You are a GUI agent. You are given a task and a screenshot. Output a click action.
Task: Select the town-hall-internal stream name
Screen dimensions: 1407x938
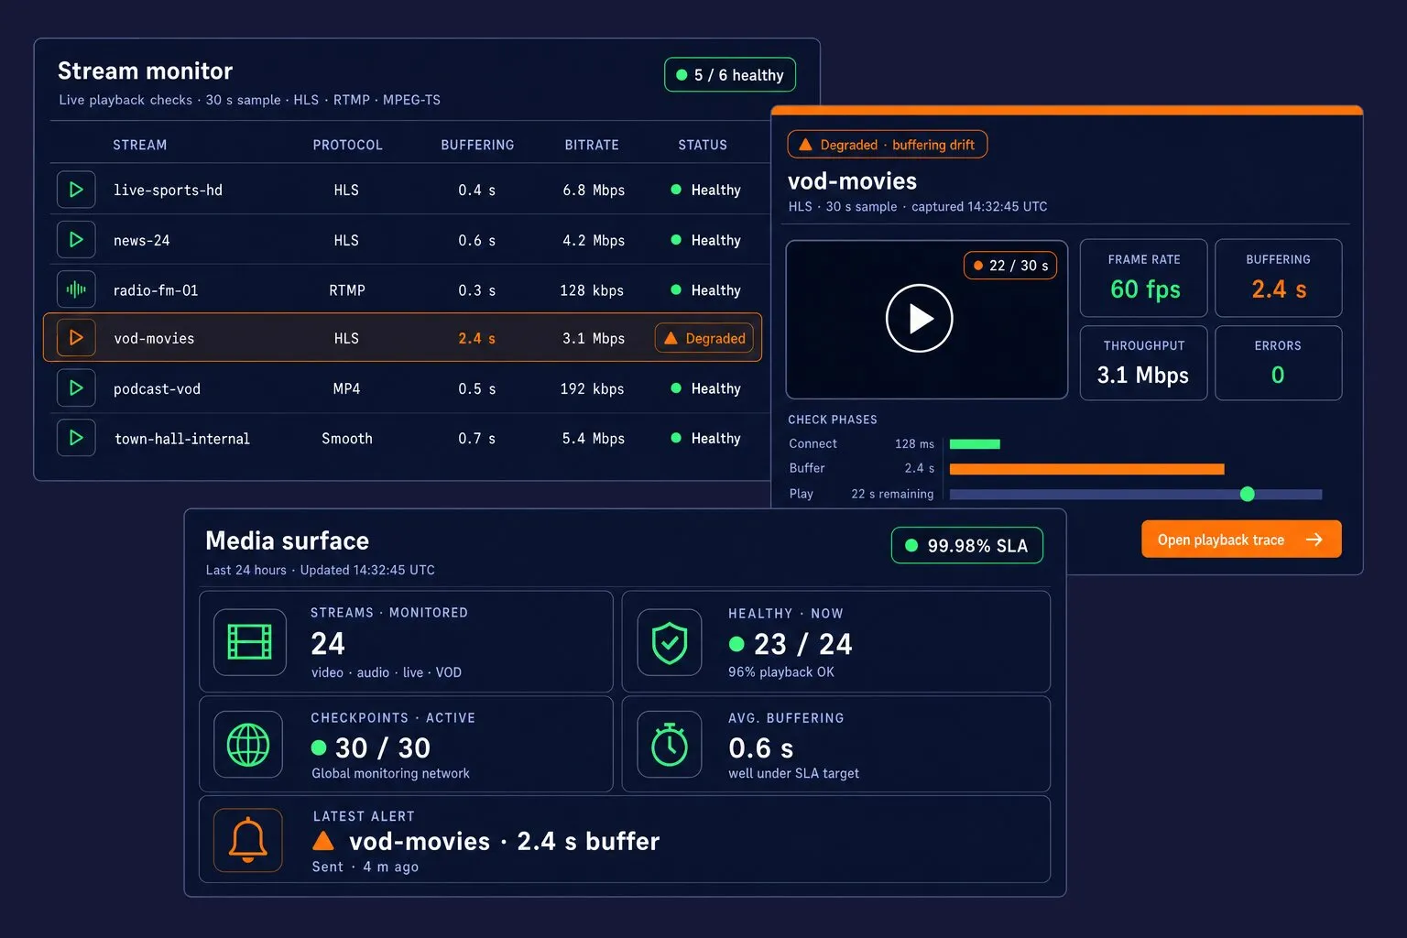coord(181,439)
